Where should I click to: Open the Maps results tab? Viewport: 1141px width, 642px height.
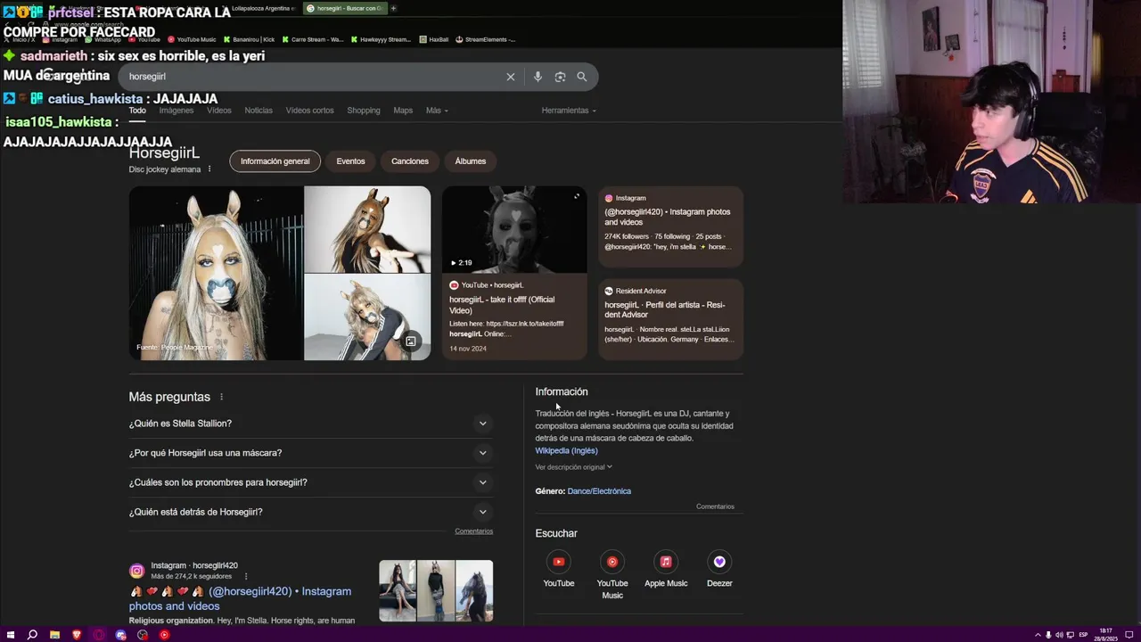coord(403,111)
